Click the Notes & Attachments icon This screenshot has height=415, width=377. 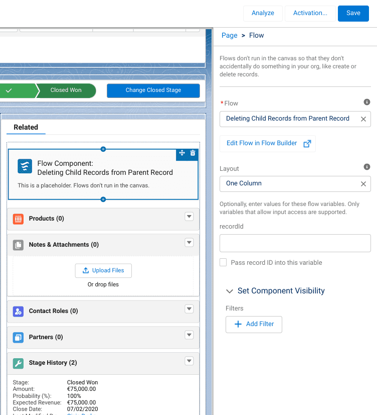point(18,245)
